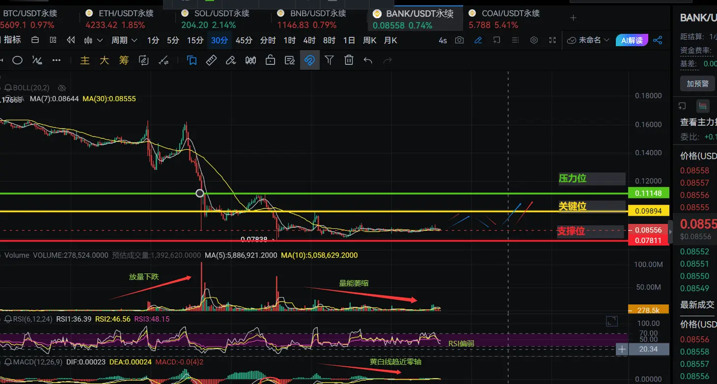Toggle BOLL indicator visibility eye icon

point(62,88)
